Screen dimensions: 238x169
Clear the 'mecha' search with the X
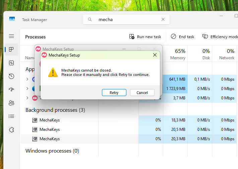click(163, 19)
